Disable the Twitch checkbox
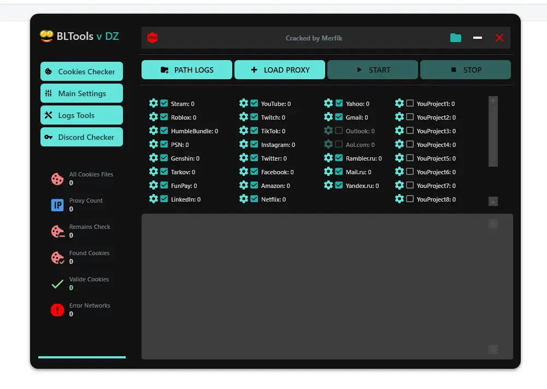This screenshot has height=389, width=547. click(253, 117)
